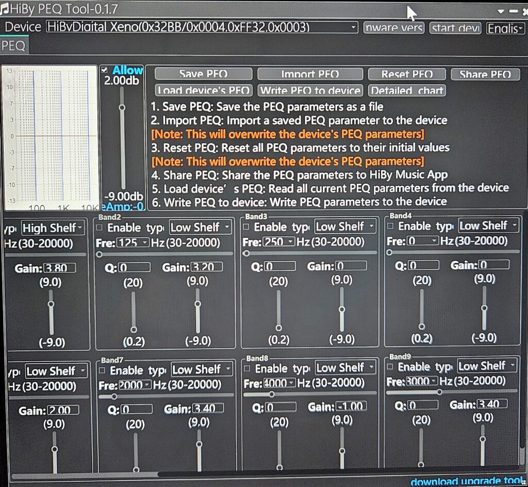This screenshot has width=528, height=487.
Task: Click Band9 Gain input field 3.40
Action: [x=491, y=404]
